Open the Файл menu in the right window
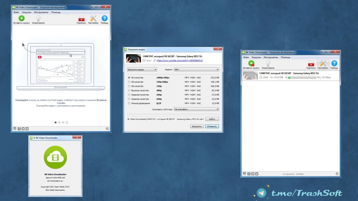Image resolution: width=358 pixels, height=201 pixels. (246, 57)
